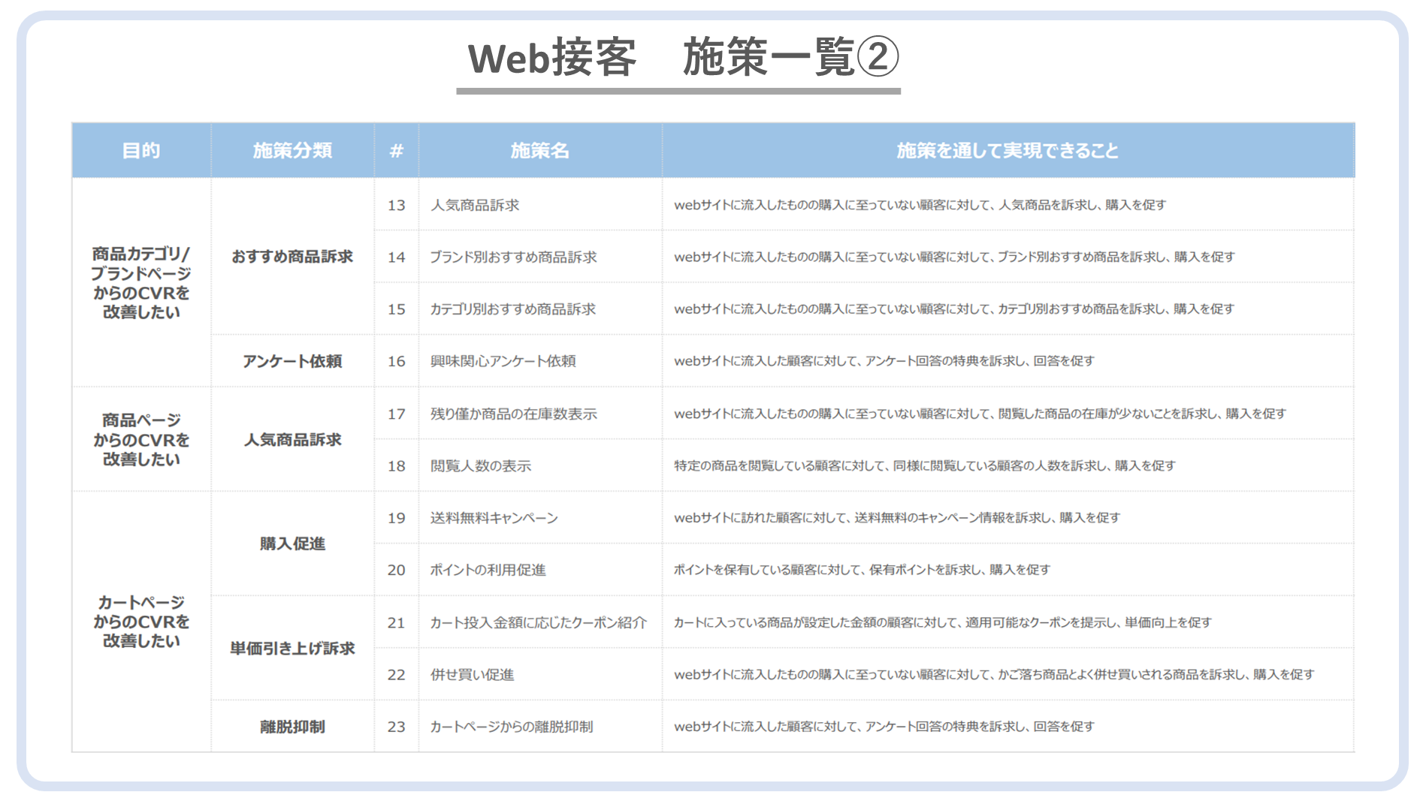Click the row 23 description in the last row
The height and width of the screenshot is (798, 1420).
(884, 727)
